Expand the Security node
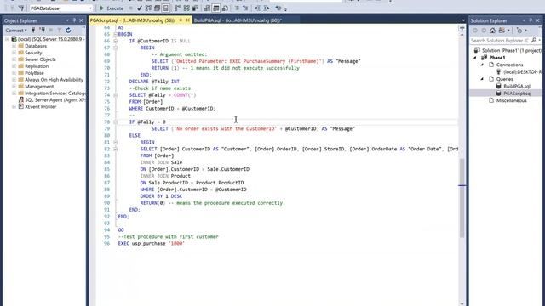545x306 pixels. [14, 53]
